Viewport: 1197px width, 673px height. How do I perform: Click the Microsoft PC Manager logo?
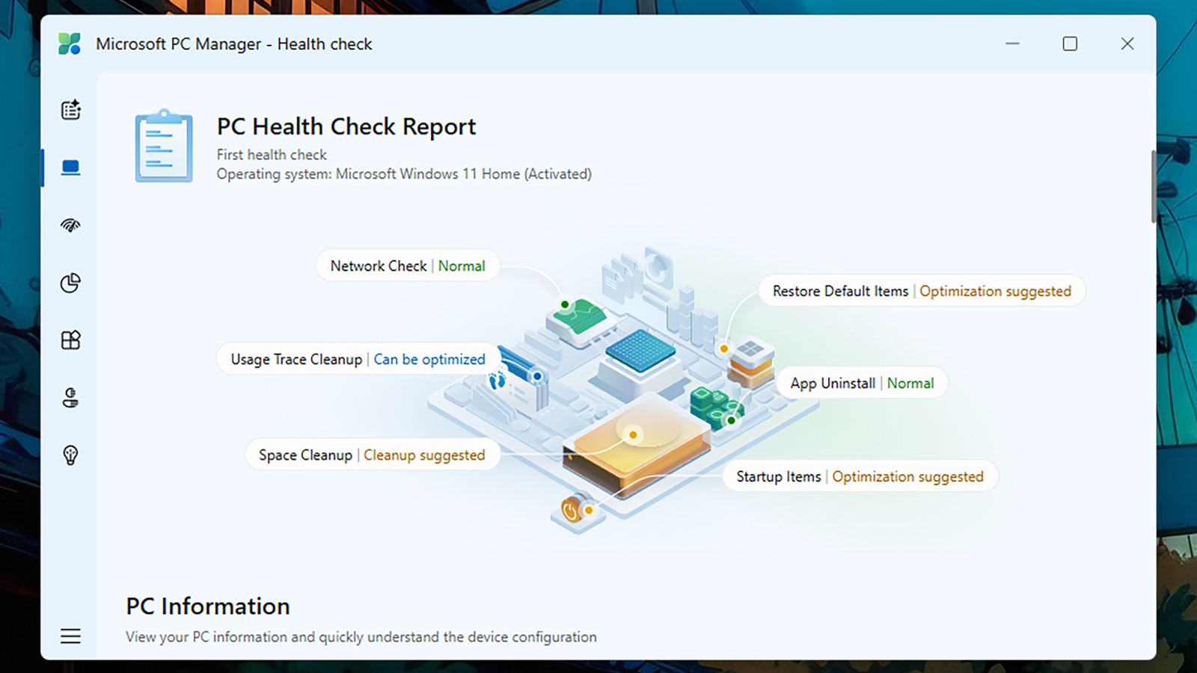pyautogui.click(x=70, y=44)
